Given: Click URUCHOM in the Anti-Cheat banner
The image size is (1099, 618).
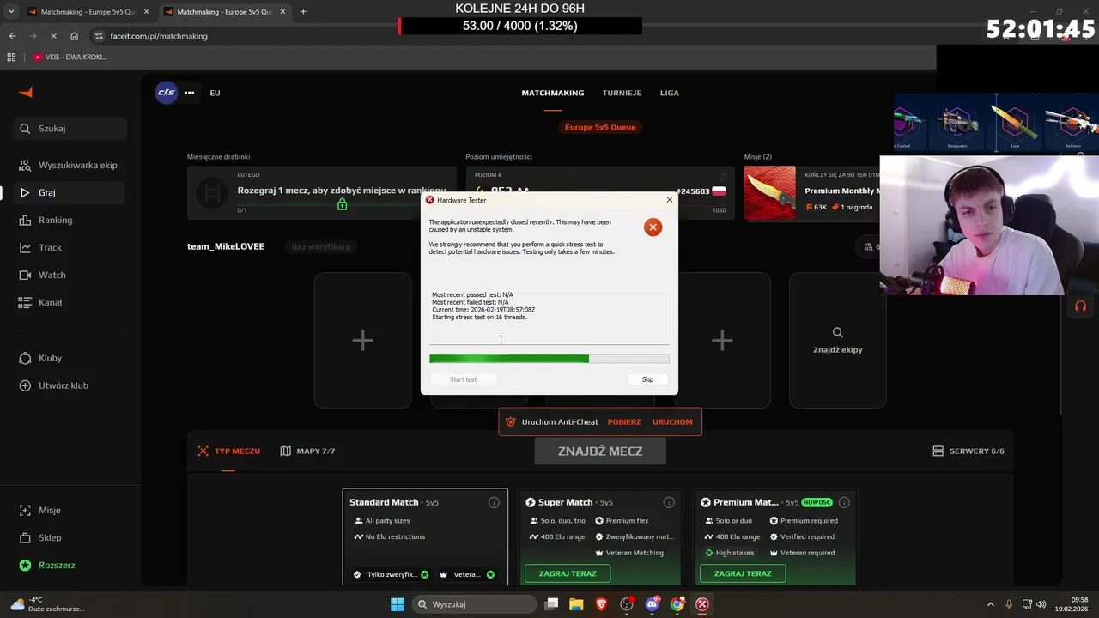Looking at the screenshot, I should click(672, 421).
